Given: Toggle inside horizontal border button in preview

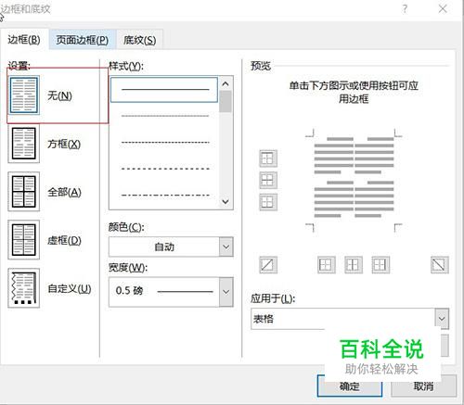Looking at the screenshot, I should (x=268, y=180).
